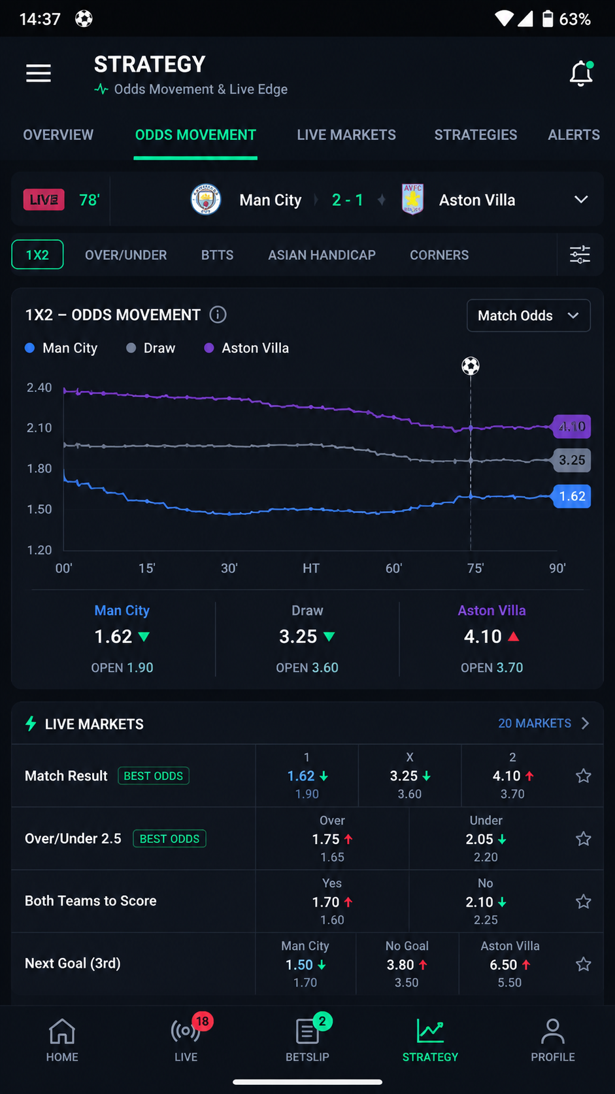
Task: Select the 1X2 market chip
Action: 37,255
